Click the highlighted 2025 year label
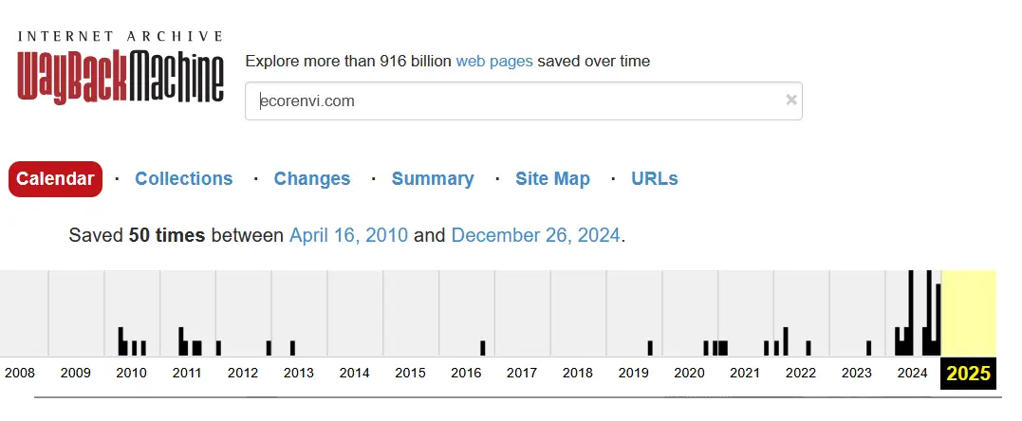 pos(968,373)
